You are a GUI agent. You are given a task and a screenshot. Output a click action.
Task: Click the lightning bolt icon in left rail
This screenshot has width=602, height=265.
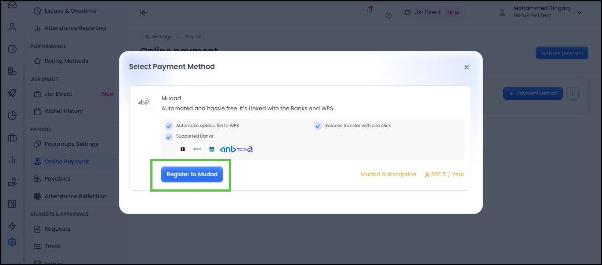point(12,226)
